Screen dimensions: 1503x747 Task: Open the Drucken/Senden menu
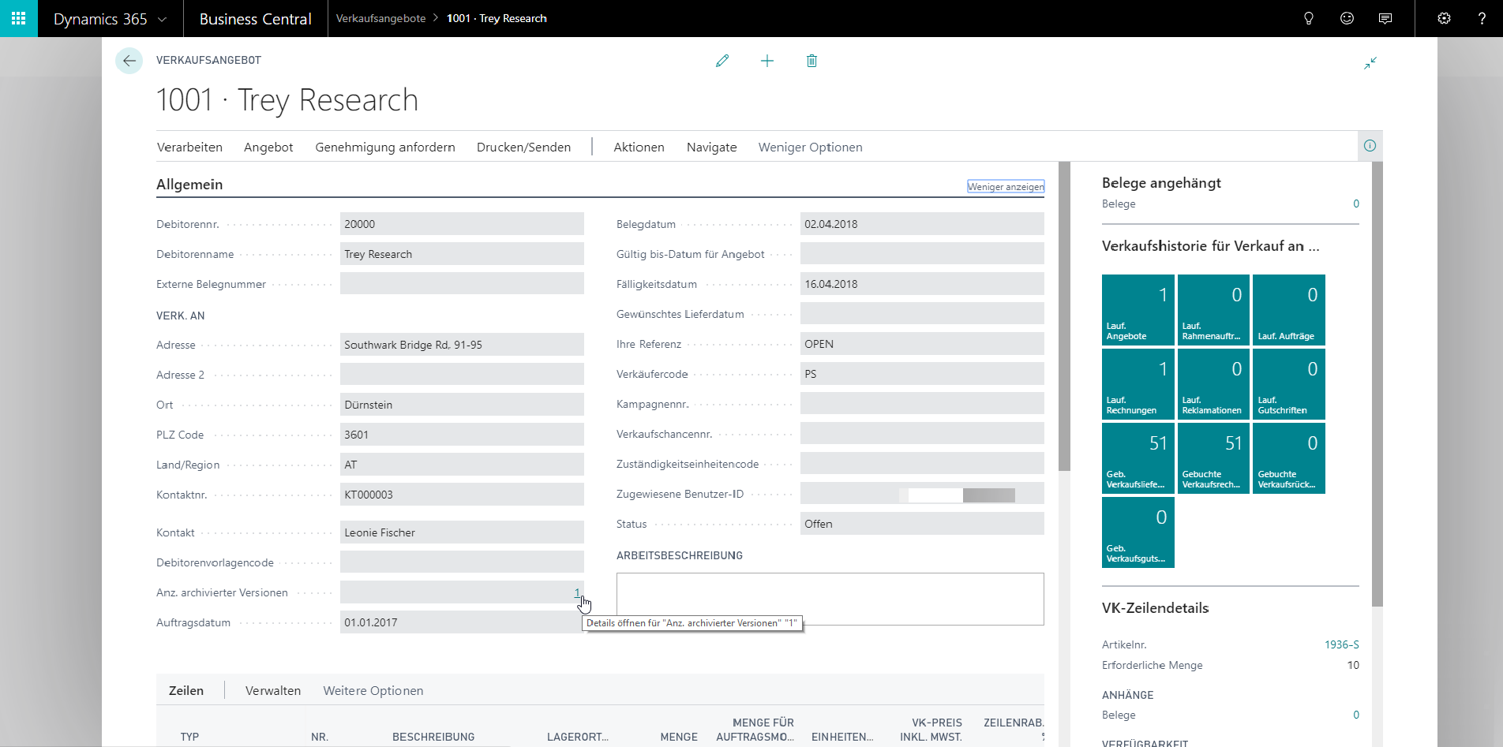pos(523,147)
